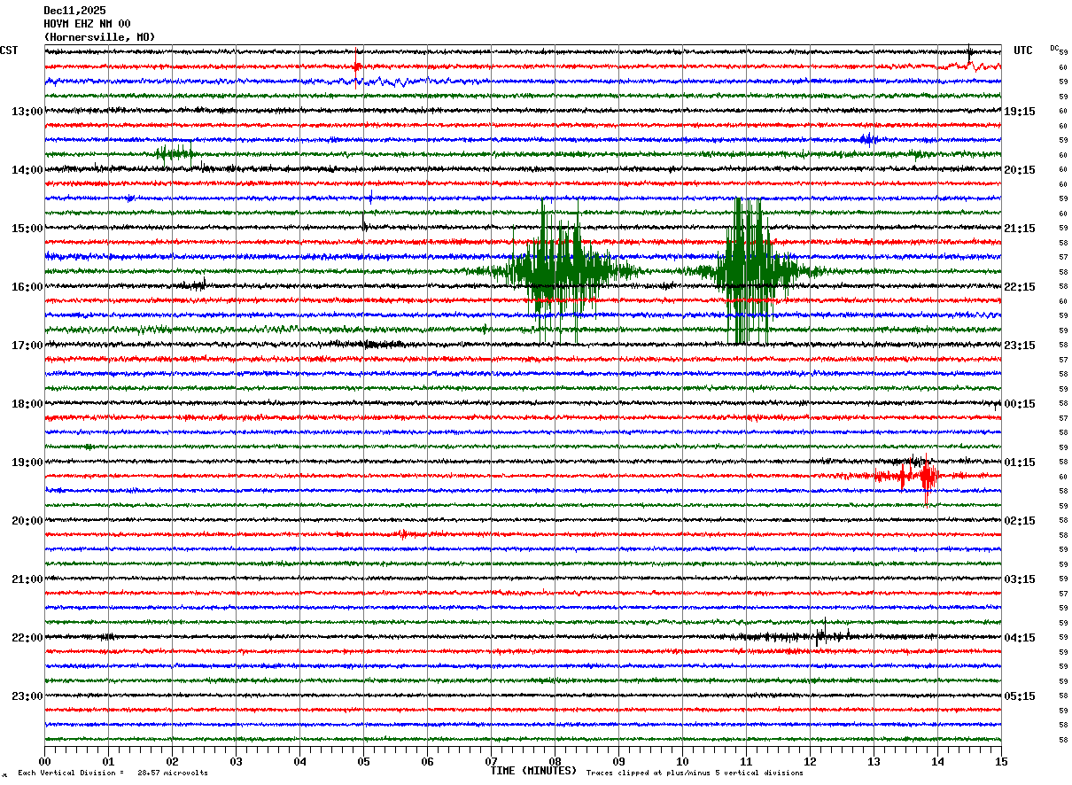1072x785 pixels.
Task: Click the 19:15 UTC time label
Action: coord(1020,112)
